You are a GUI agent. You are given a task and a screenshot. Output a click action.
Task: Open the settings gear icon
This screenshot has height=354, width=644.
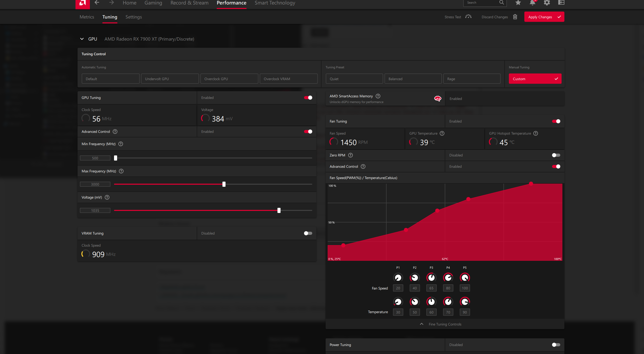[547, 3]
